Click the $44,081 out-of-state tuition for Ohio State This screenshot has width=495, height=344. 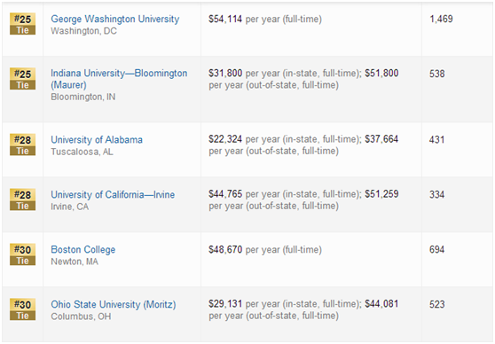(x=381, y=304)
